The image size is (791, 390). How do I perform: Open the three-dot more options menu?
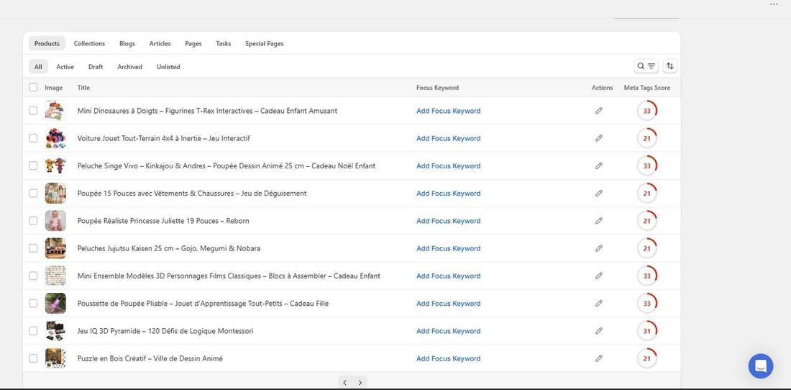(774, 4)
